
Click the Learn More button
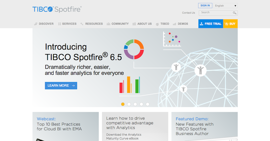point(61,85)
